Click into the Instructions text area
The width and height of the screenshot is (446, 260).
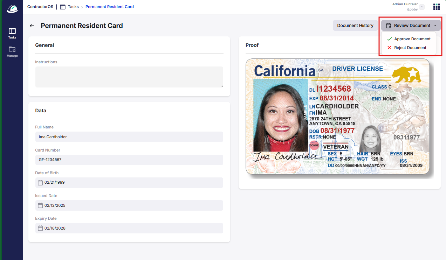click(x=129, y=77)
